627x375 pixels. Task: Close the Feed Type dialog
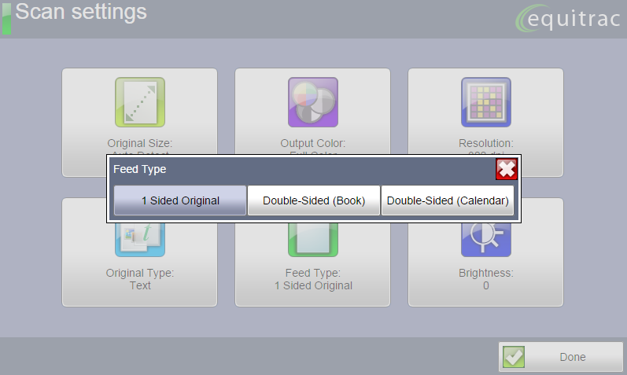click(x=506, y=169)
